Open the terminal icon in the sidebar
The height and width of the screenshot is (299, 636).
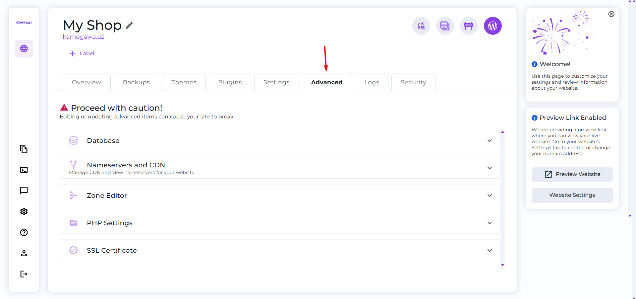pos(24,170)
